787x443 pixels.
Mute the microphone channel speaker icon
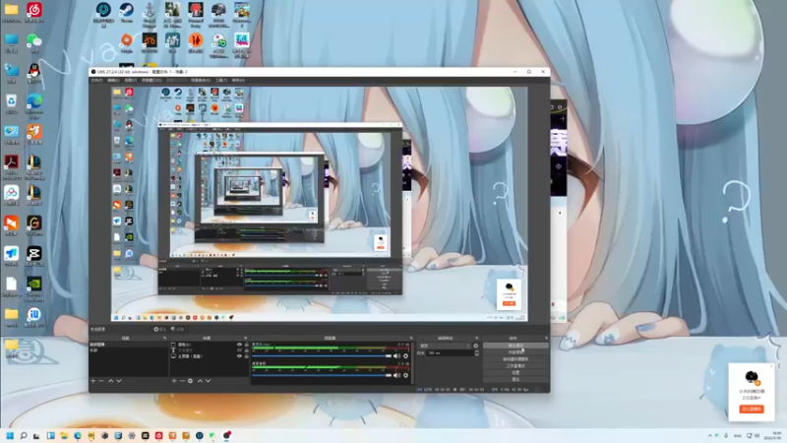(396, 356)
